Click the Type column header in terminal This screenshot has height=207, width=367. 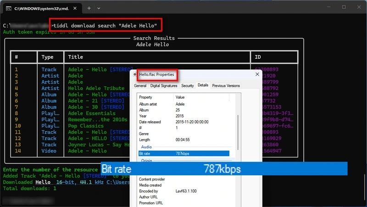click(47, 57)
